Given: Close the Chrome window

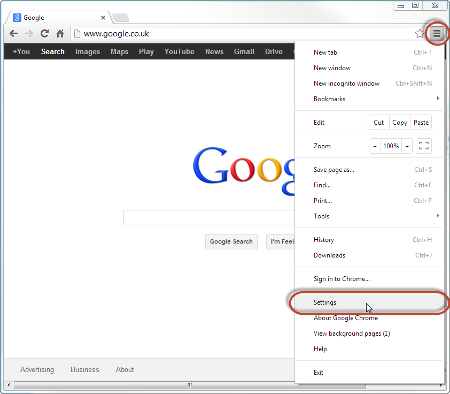Looking at the screenshot, I should (435, 6).
